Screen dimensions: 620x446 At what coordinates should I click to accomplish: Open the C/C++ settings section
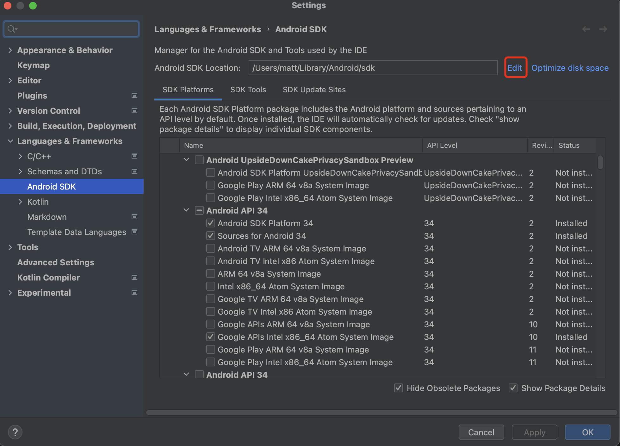39,156
